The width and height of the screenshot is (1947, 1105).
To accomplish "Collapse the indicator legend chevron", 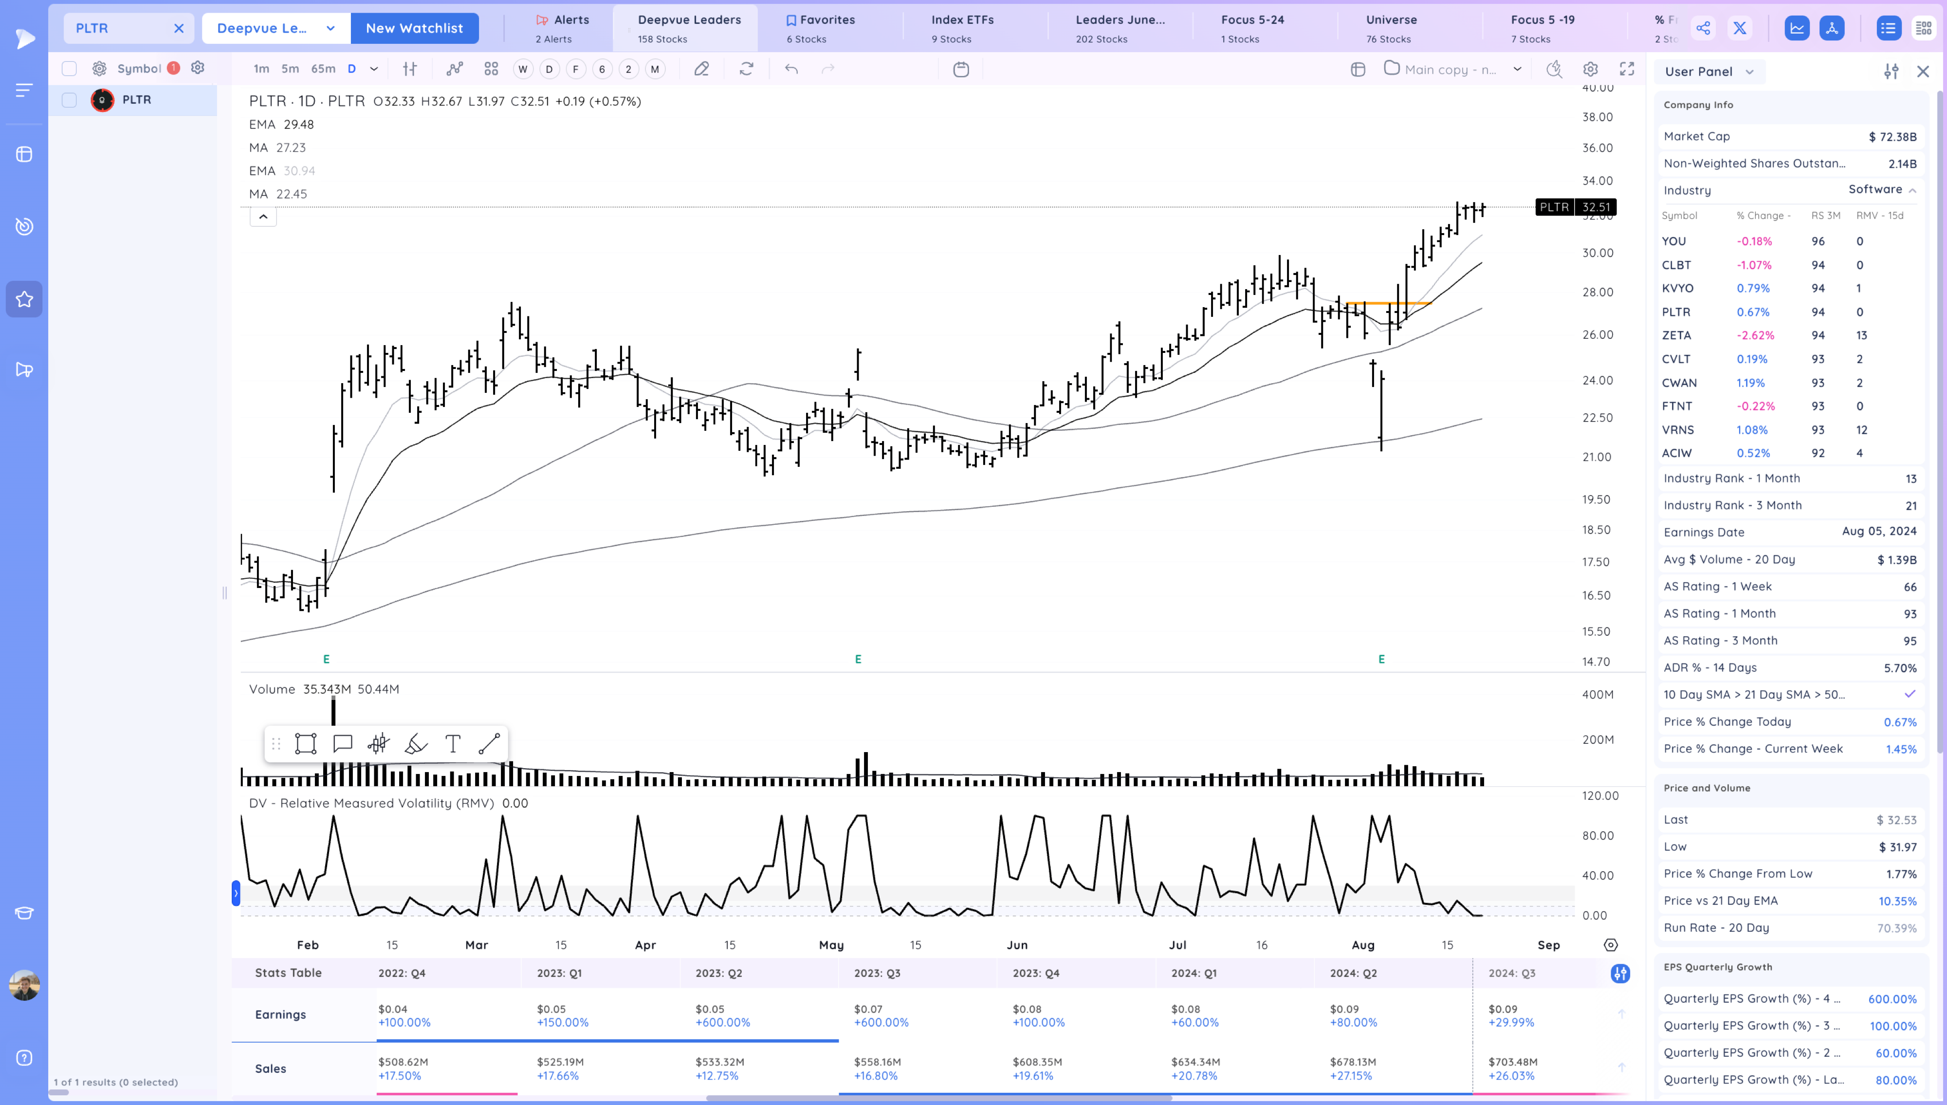I will pos(262,217).
